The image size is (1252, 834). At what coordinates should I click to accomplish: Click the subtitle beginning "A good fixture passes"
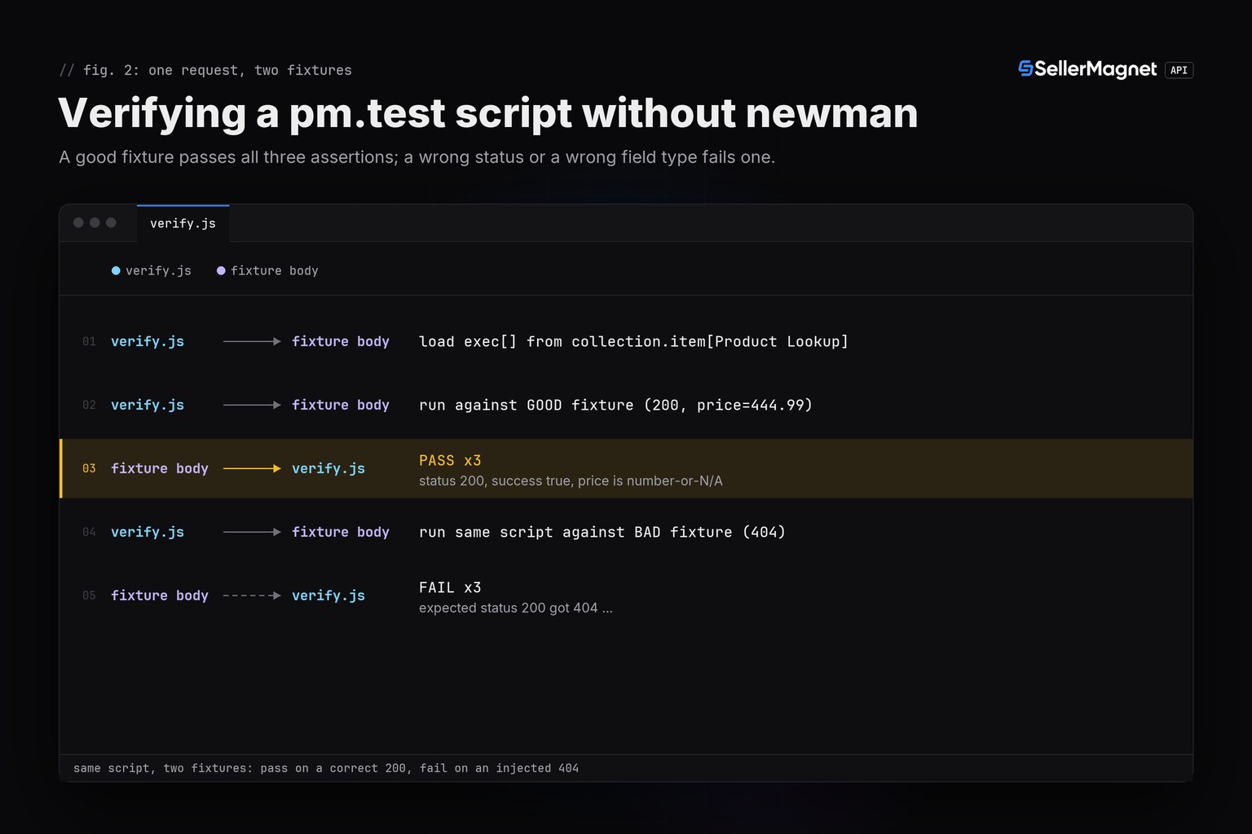417,157
